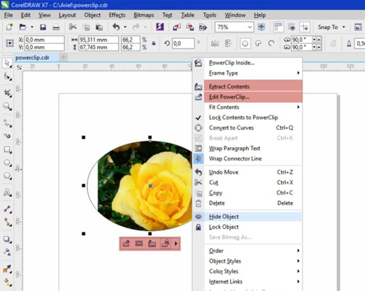Screen dimensions: 365x291
Task: Click the Open file icon
Action: [22, 27]
